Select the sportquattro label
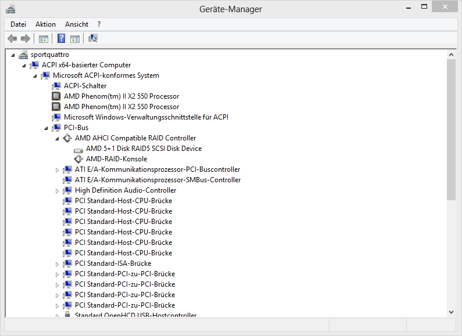This screenshot has width=462, height=336. (50, 55)
